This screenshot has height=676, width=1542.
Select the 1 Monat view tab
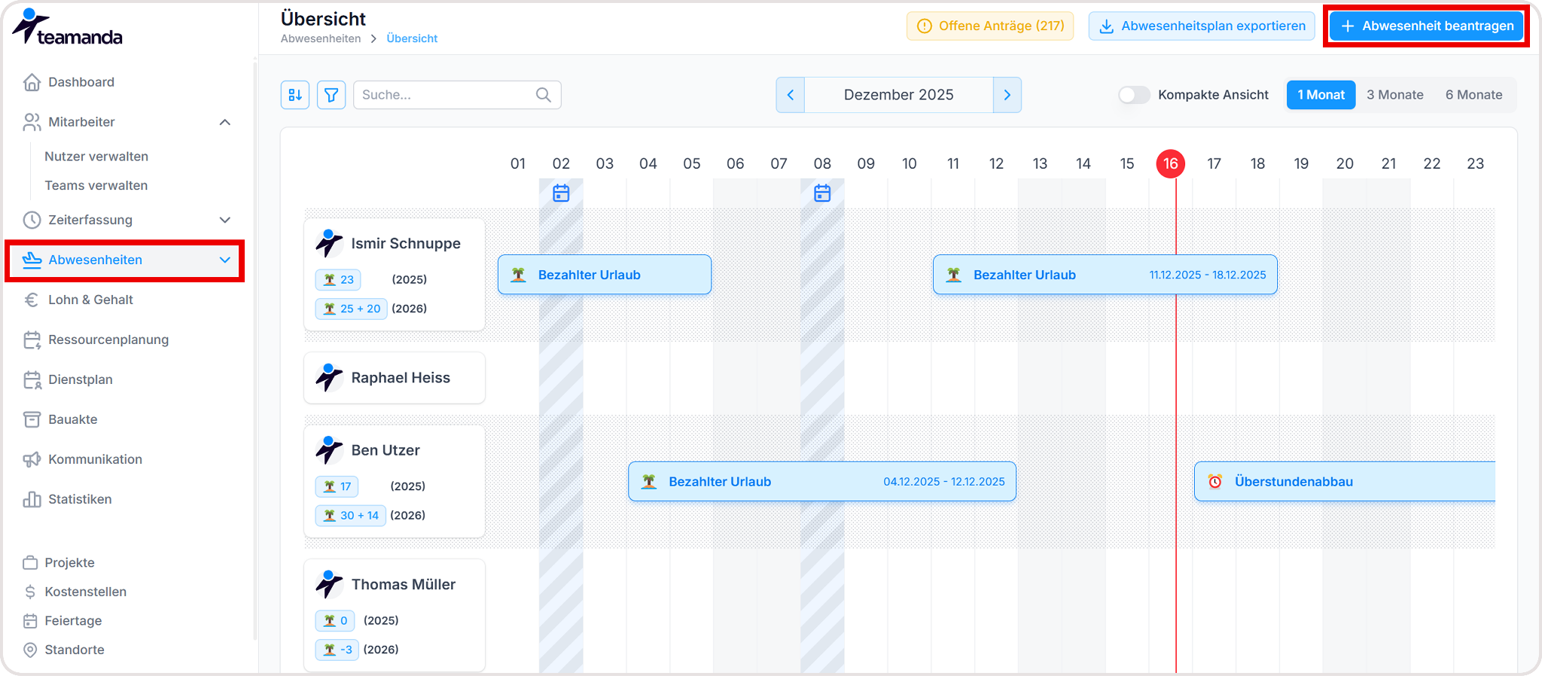(x=1321, y=95)
